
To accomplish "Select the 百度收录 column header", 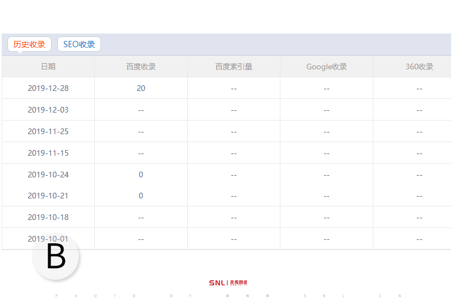I will tap(141, 67).
